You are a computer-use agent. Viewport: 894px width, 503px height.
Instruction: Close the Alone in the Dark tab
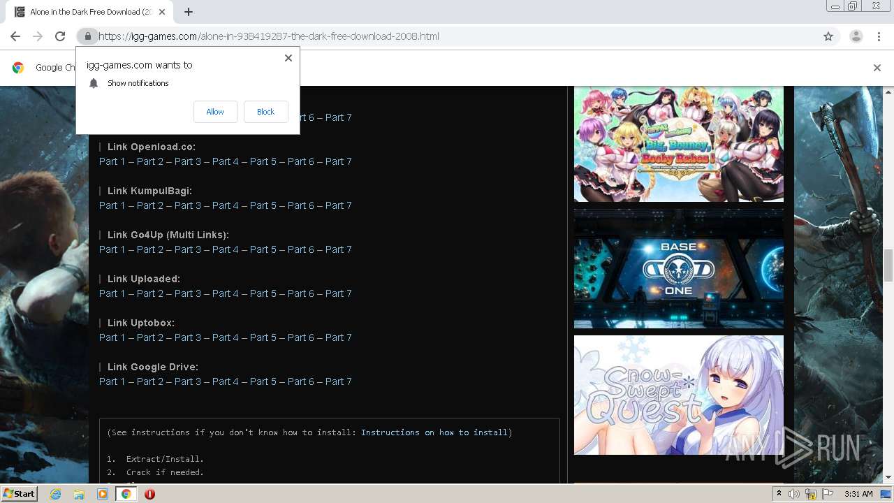point(163,12)
